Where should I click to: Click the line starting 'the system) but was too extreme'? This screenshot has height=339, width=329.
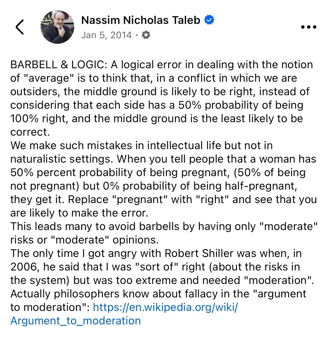pyautogui.click(x=162, y=280)
